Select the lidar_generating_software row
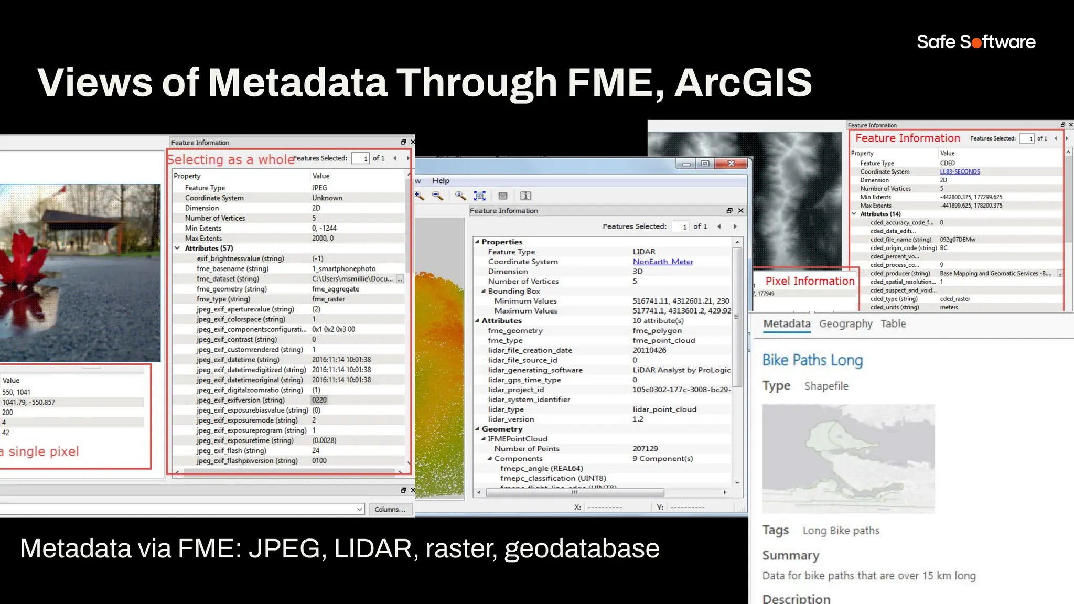1074x604 pixels. pos(603,370)
